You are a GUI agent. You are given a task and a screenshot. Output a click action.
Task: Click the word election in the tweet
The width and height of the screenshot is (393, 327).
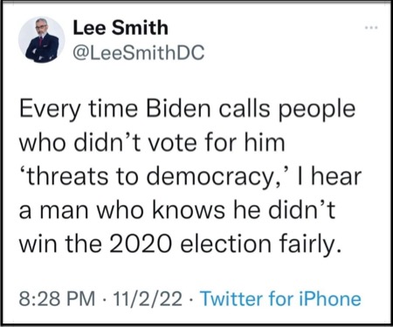pyautogui.click(x=226, y=243)
